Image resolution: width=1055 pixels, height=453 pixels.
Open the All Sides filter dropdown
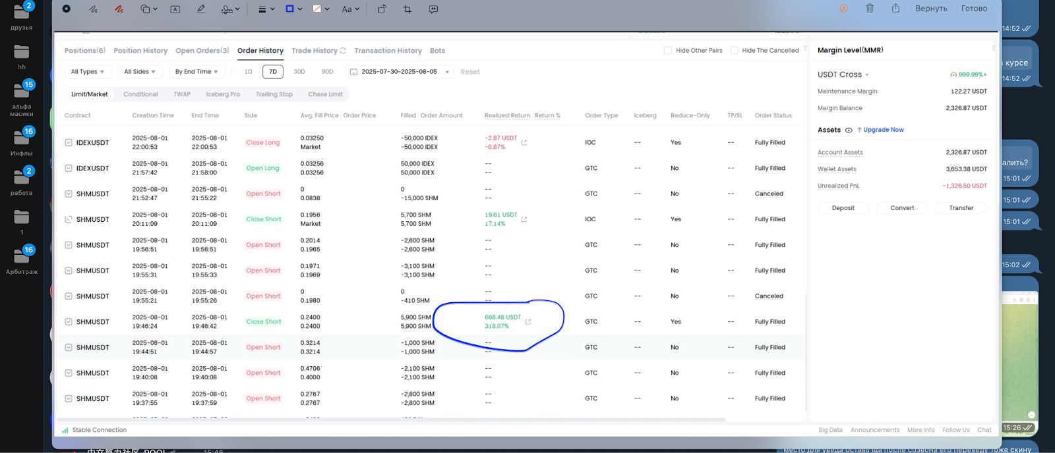pos(140,72)
